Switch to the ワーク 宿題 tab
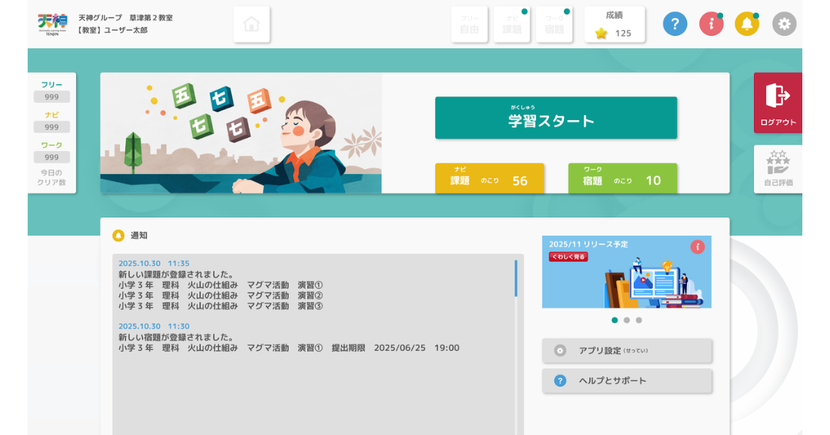Image resolution: width=830 pixels, height=435 pixels. click(554, 23)
